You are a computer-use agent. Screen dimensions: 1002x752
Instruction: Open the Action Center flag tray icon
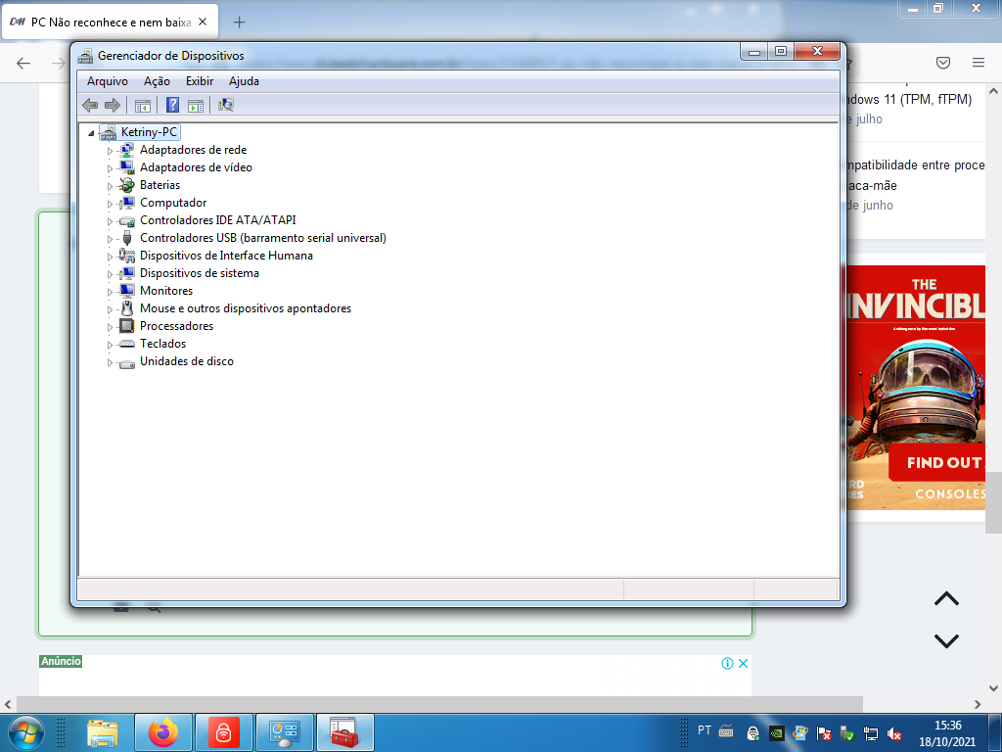[x=824, y=733]
